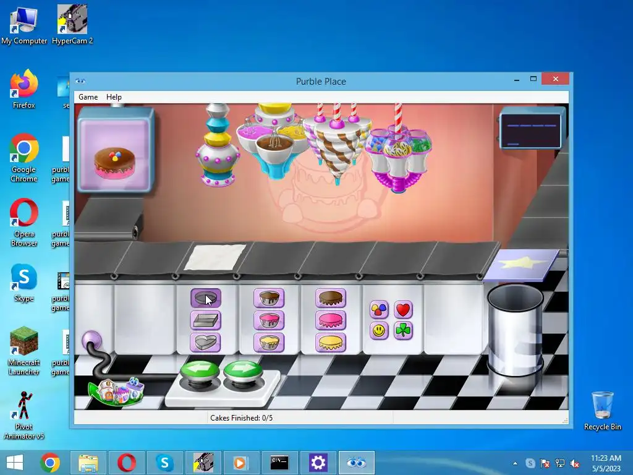
Task: Add colored candy balls decoration
Action: click(x=379, y=310)
